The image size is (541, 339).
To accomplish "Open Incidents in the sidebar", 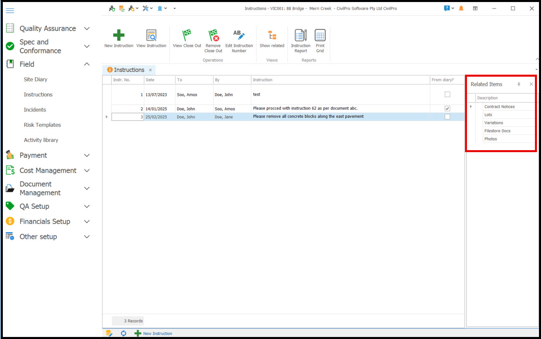I will point(35,110).
